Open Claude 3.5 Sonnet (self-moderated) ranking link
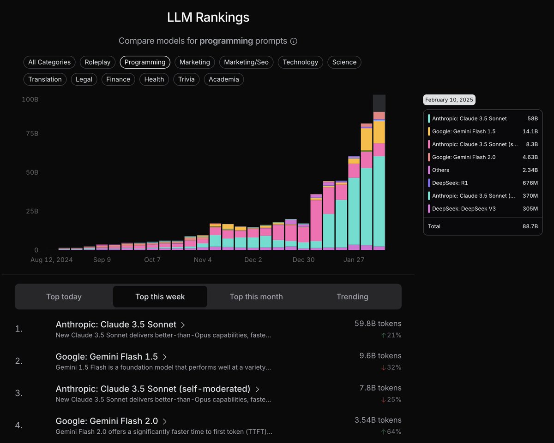 (x=153, y=389)
